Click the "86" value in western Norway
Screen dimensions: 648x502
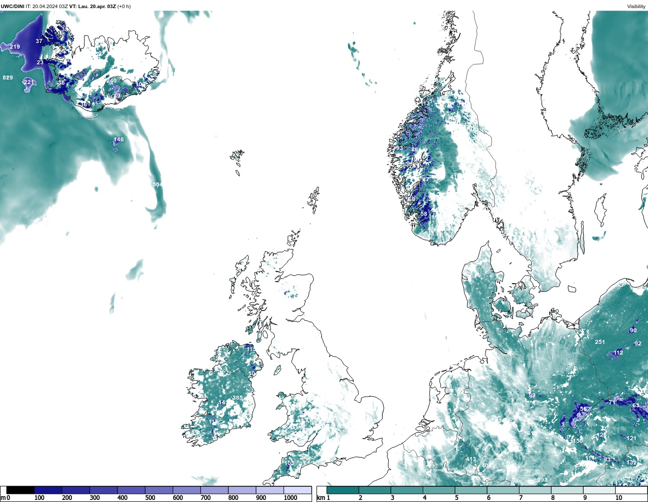point(415,149)
